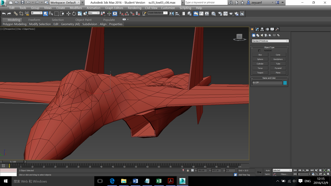Click the Teapot primitive button
Image resolution: width=331 pixels, height=186 pixels.
260,73
